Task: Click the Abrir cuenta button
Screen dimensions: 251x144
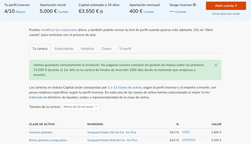Action: (x=226, y=6)
